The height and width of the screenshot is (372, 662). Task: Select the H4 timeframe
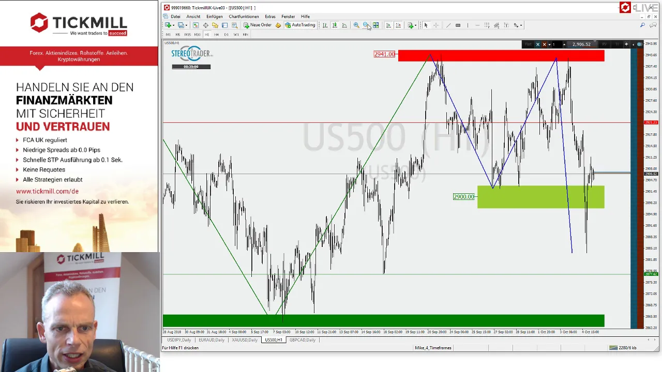(x=216, y=34)
